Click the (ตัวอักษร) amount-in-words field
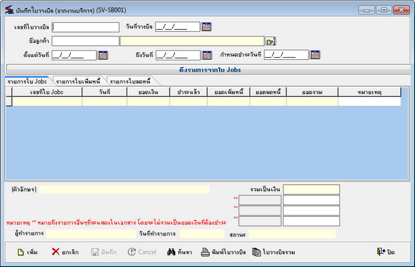This screenshot has width=415, height=267. 124,189
